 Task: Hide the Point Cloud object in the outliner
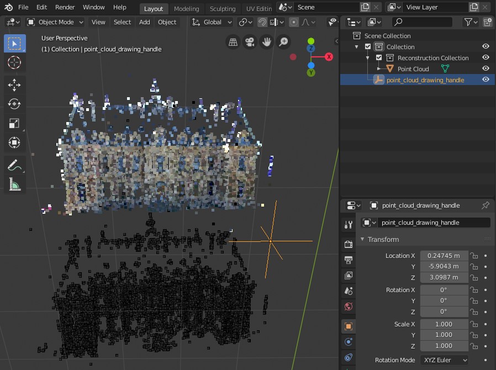[x=485, y=68]
